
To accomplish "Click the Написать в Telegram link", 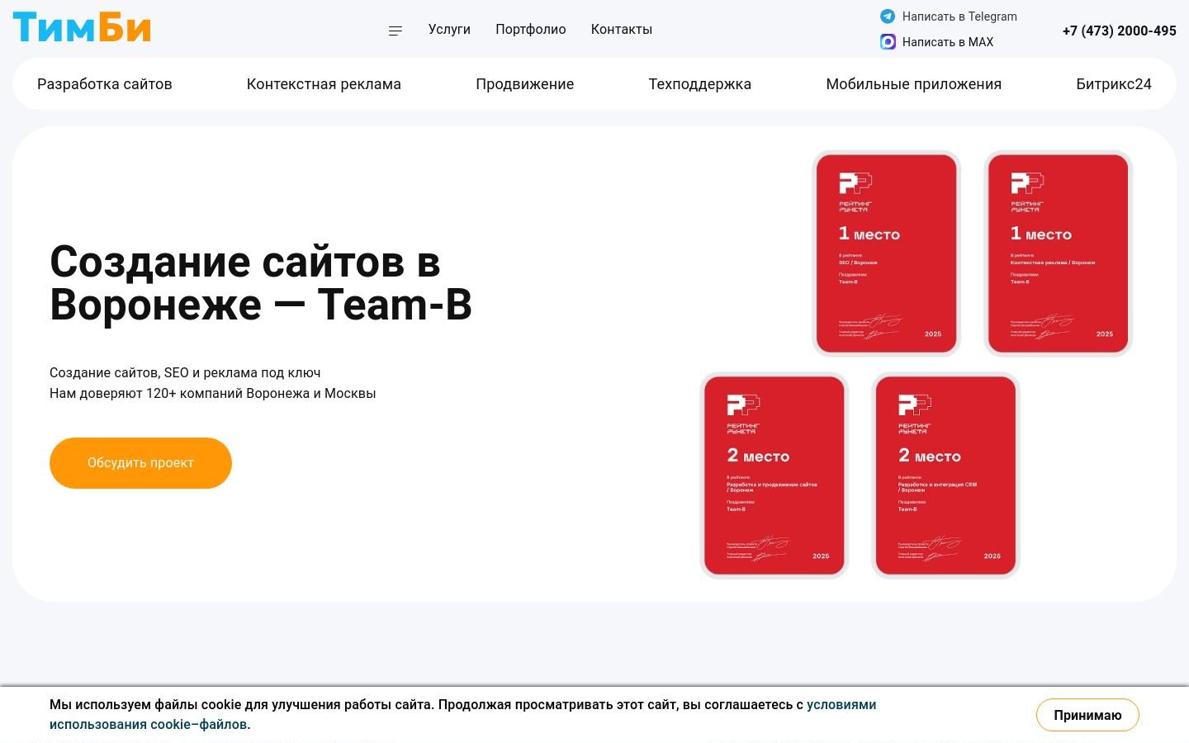I will pos(959,16).
